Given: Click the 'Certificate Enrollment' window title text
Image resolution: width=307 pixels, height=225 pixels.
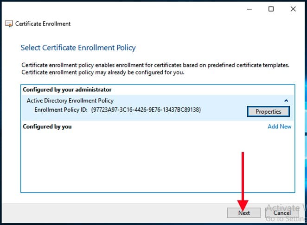Looking at the screenshot, I should pyautogui.click(x=43, y=24).
